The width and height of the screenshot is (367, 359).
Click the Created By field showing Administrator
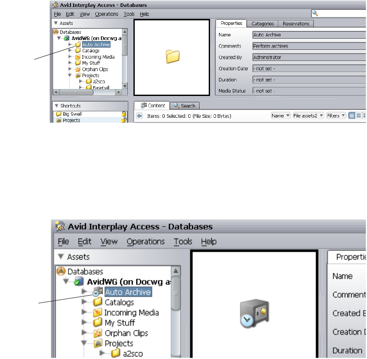(309, 57)
